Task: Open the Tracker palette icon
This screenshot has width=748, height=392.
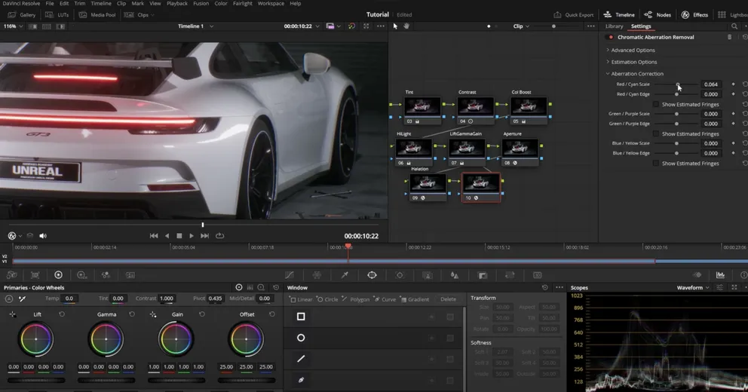Action: (x=400, y=275)
